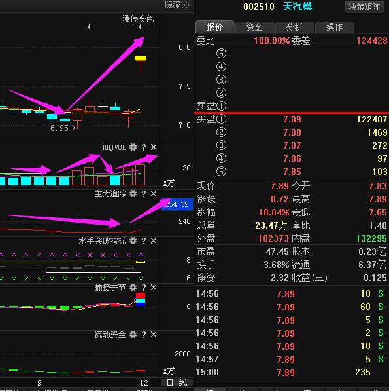Screen dimensions: 389x391
Task: Select the 日线 period label
Action: tap(177, 382)
